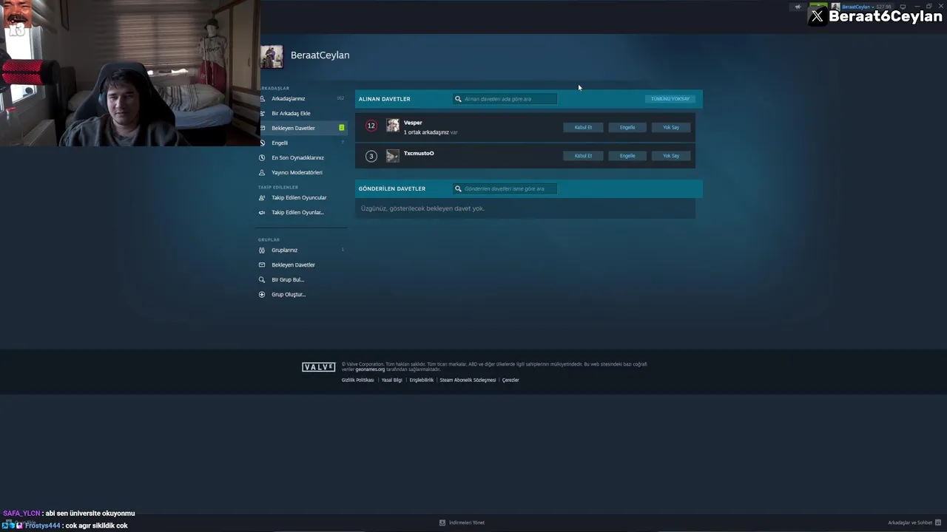Click downloads icon beside İndirmeleri Yönet
This screenshot has width=947, height=532.
(x=442, y=522)
